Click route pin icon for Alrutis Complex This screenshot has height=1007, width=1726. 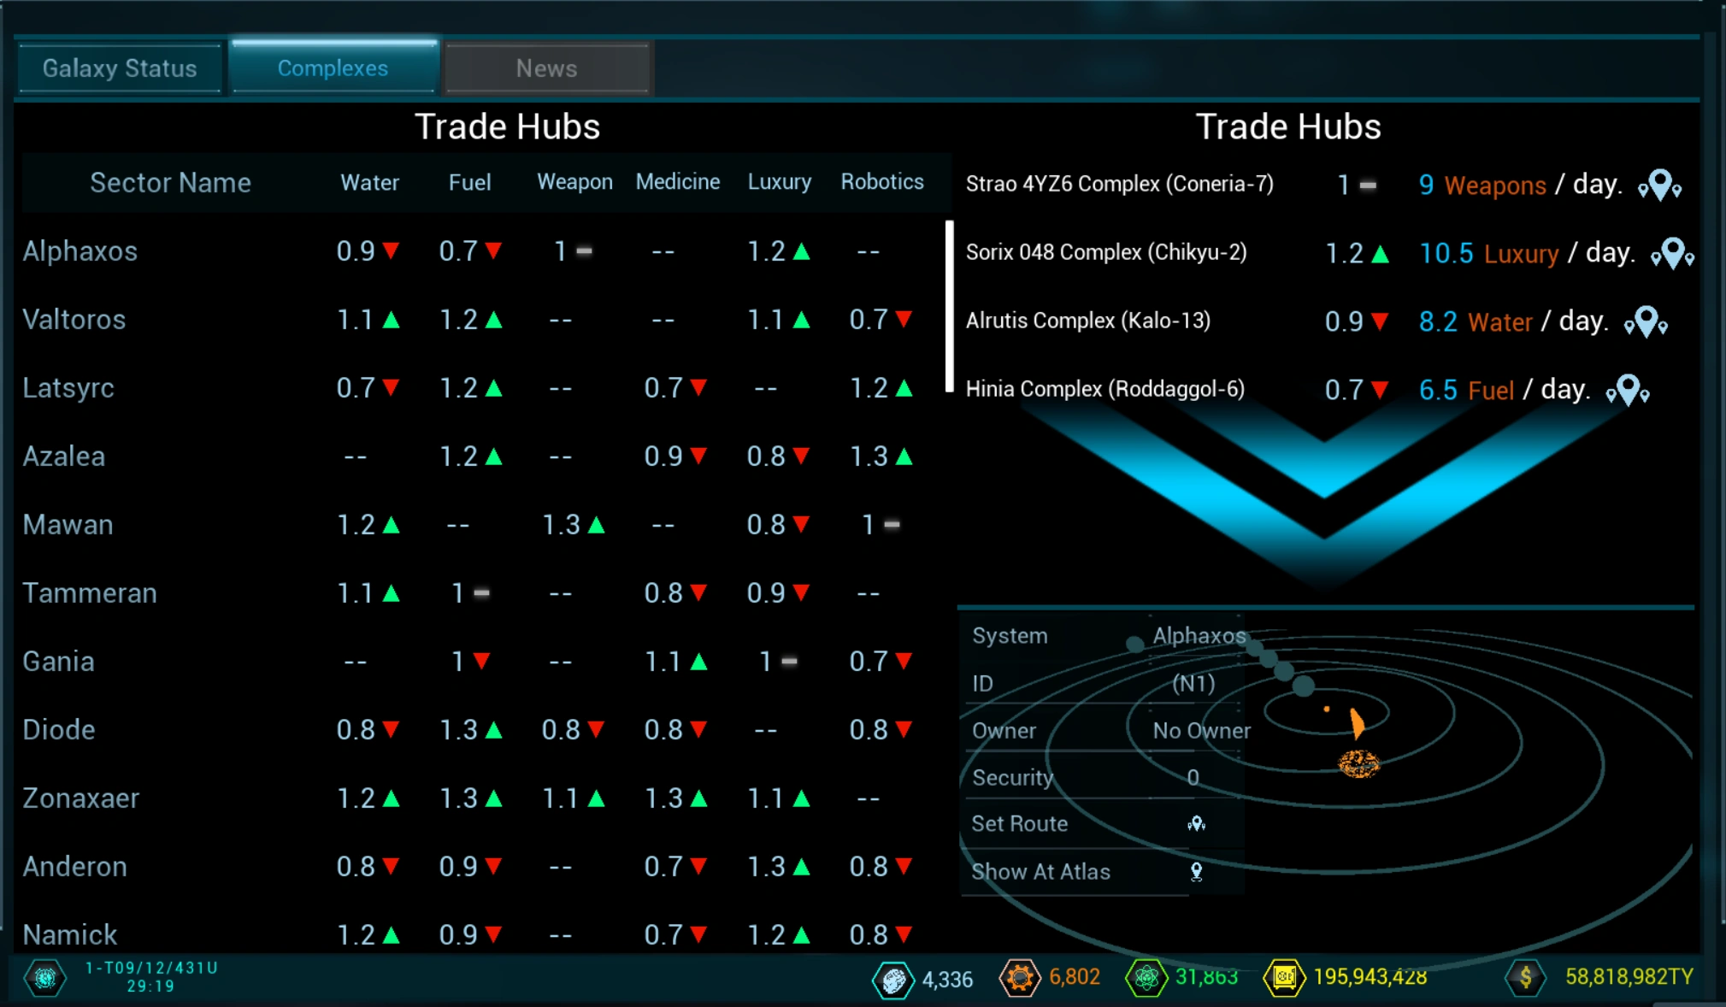tap(1646, 321)
